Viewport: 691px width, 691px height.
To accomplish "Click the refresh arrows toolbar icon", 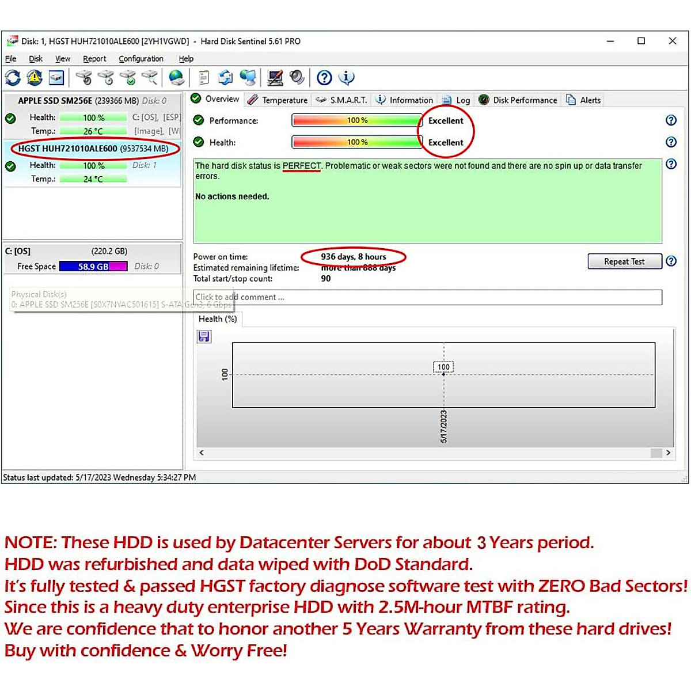I will coord(13,78).
